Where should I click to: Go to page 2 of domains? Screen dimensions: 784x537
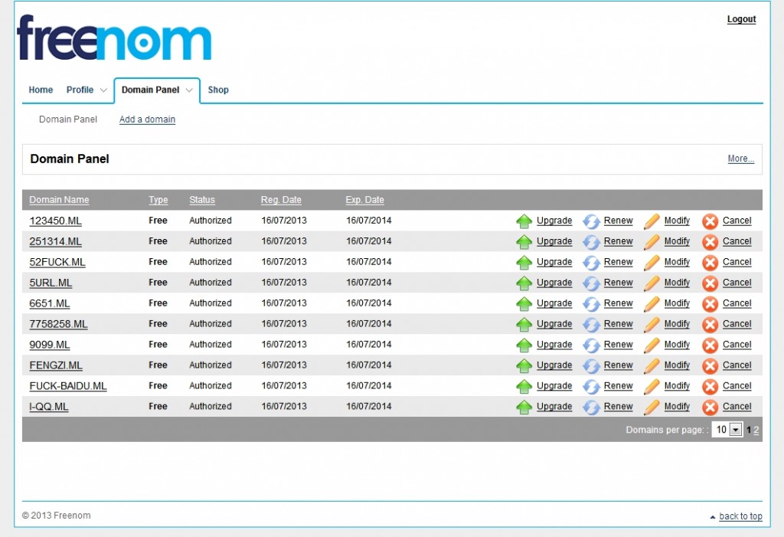(x=756, y=430)
